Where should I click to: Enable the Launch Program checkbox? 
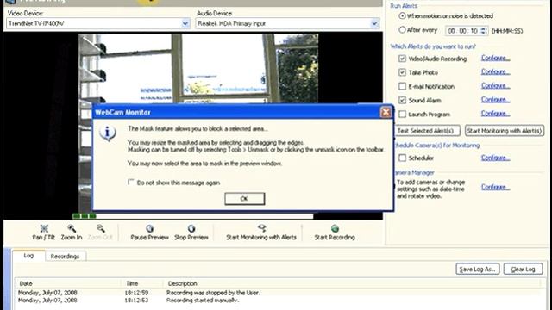(x=402, y=115)
